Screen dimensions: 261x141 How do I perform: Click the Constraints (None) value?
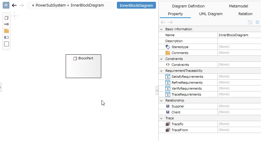coord(224,64)
